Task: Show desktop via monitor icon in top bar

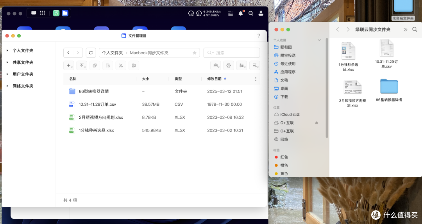Action: (34, 13)
